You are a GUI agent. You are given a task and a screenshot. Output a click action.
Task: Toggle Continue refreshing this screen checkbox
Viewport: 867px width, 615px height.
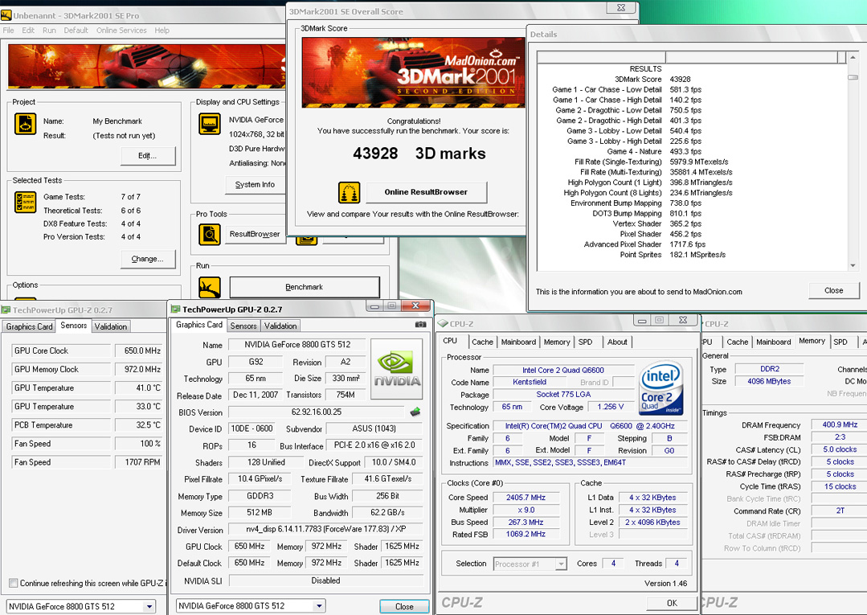pos(14,583)
